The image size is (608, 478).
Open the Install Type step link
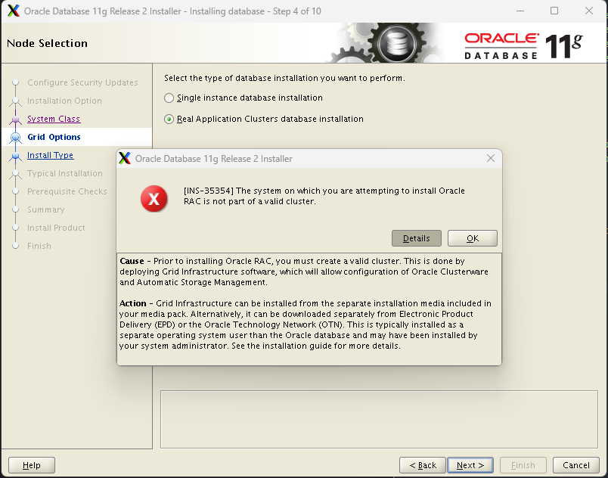point(50,155)
